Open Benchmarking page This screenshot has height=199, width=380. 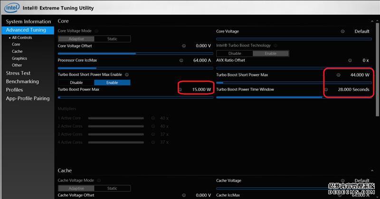click(x=22, y=81)
